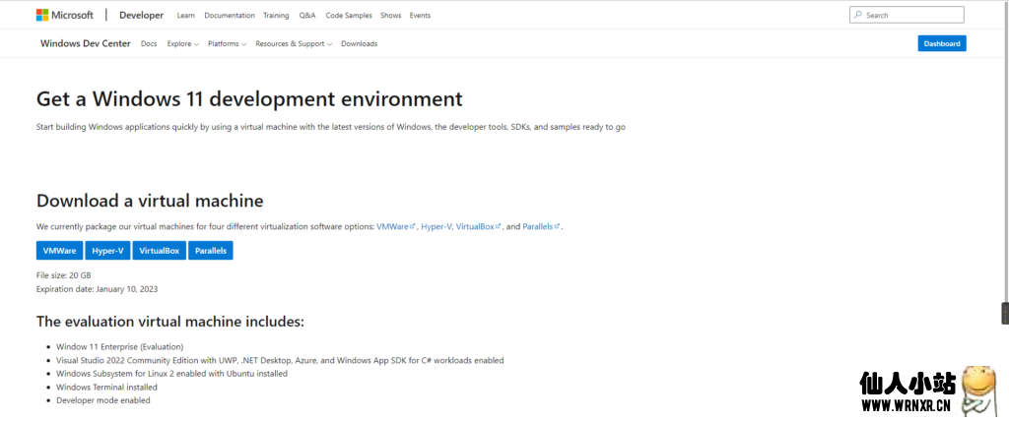
Task: Click the Microsoft logo
Action: [x=65, y=16]
